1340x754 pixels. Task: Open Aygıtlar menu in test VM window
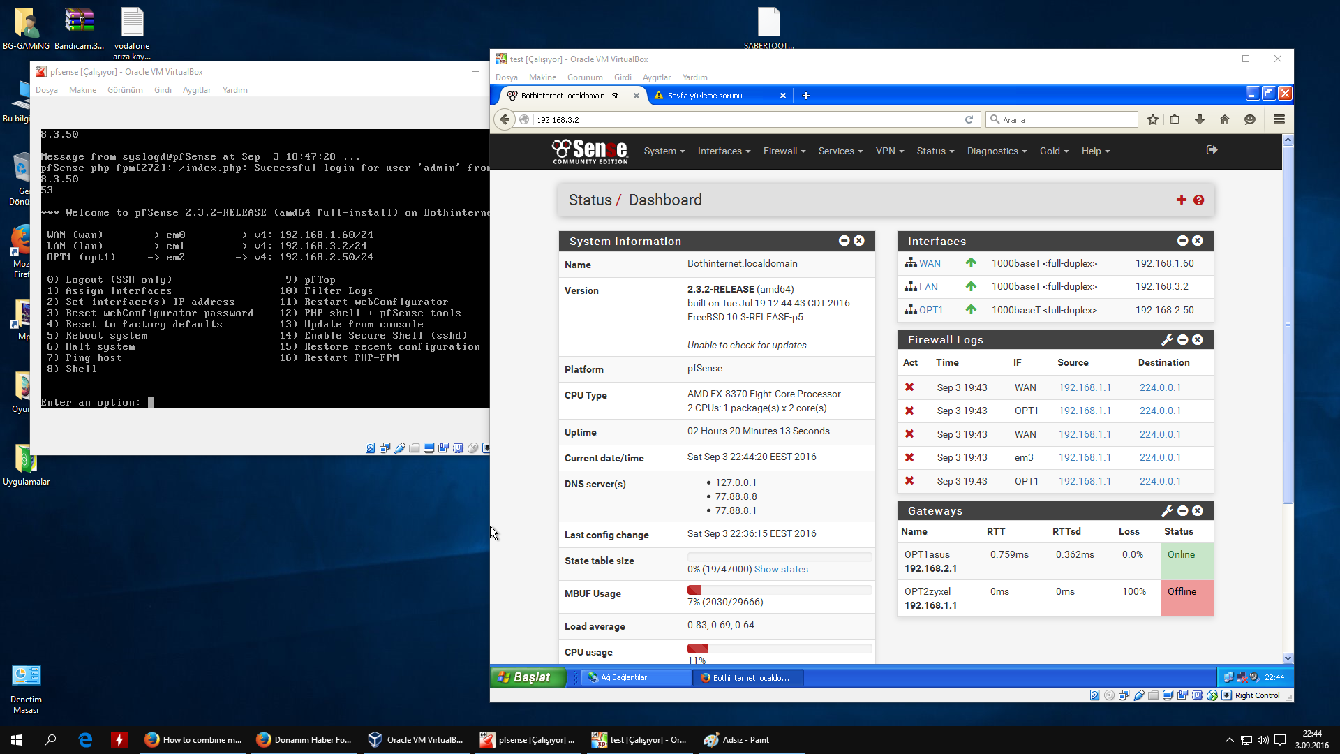[656, 77]
